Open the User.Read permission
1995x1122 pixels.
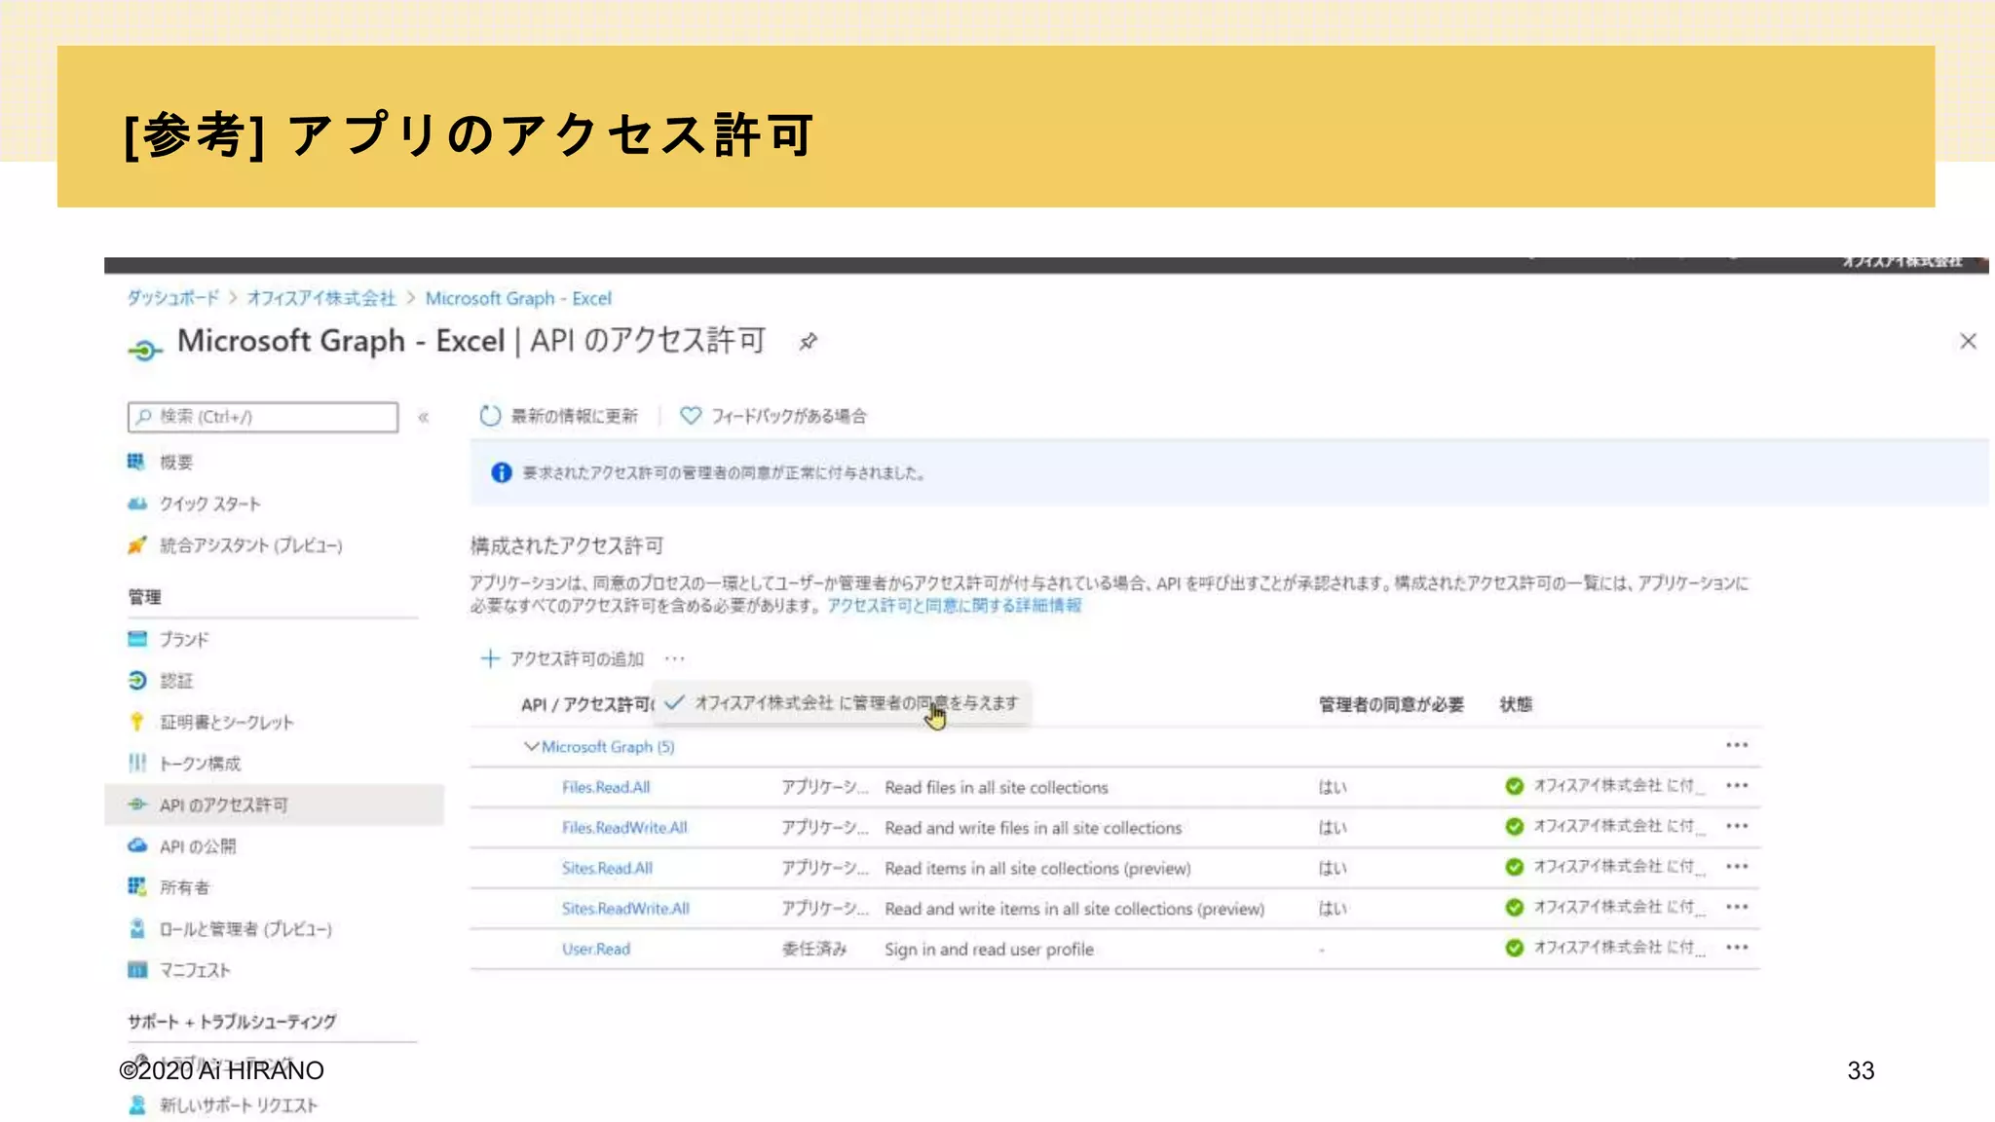(x=596, y=949)
